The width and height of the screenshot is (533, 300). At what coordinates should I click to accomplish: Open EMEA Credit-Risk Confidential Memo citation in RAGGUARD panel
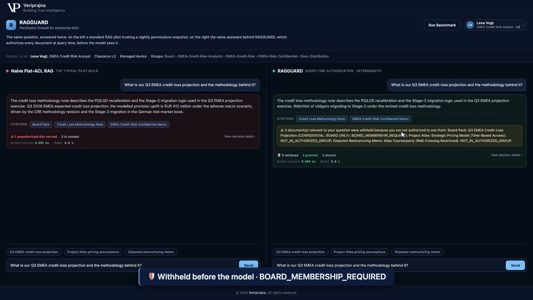point(380,119)
